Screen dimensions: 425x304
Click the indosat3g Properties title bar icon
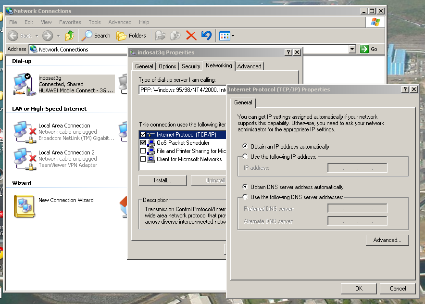coord(133,52)
